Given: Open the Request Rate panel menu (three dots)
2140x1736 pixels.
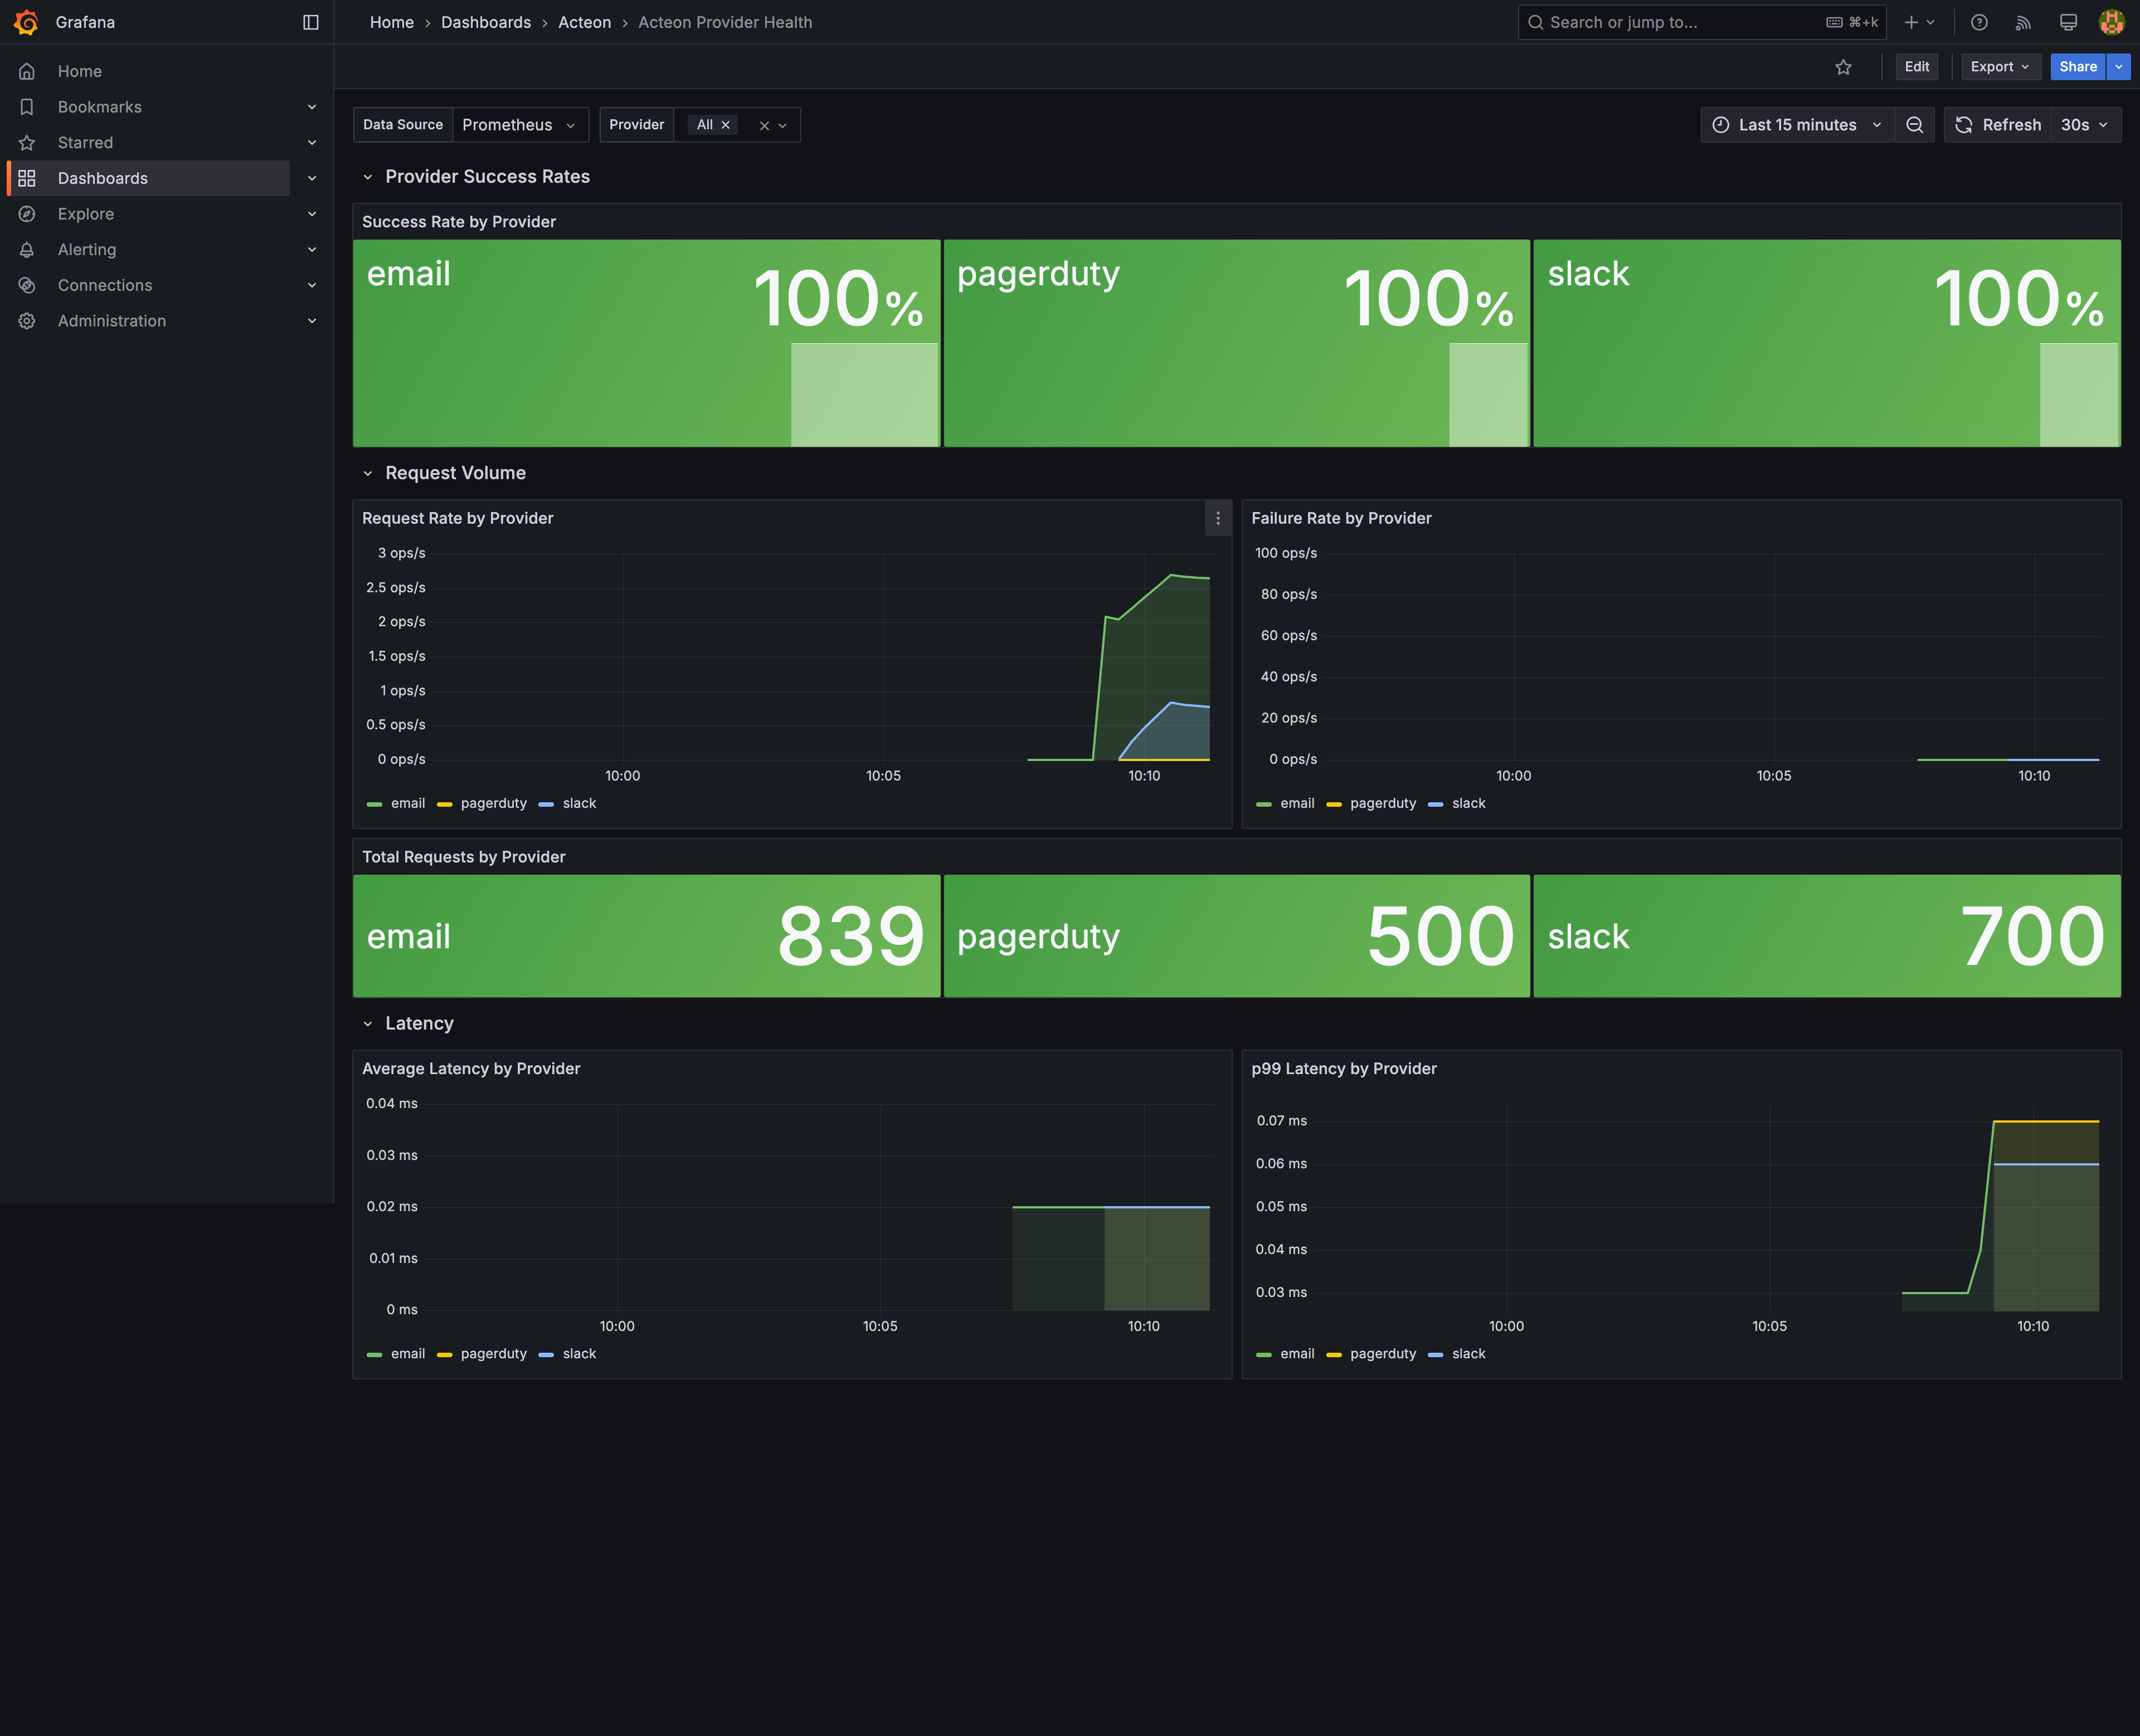Looking at the screenshot, I should pyautogui.click(x=1218, y=519).
